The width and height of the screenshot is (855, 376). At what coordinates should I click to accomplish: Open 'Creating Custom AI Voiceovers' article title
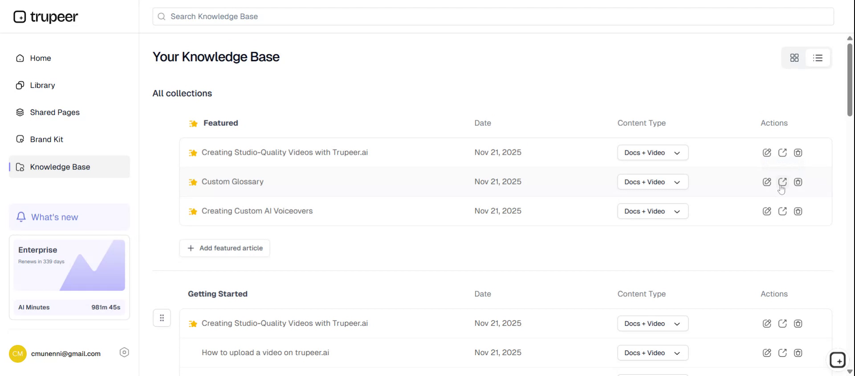click(x=257, y=211)
